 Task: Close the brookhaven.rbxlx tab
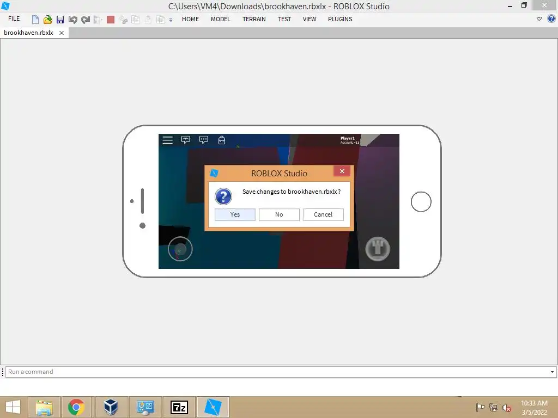pos(62,33)
